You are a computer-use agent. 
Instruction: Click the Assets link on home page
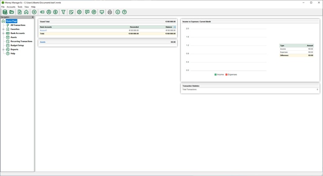pos(43,42)
